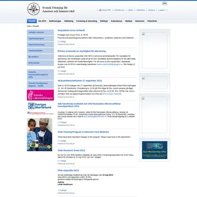
Task: Open Anestesikliniker in the sidebar
Action: pos(40,51)
